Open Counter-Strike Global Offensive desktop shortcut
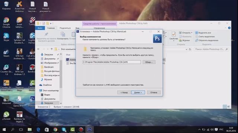Screen dimensions: 238x133 tap(6, 86)
